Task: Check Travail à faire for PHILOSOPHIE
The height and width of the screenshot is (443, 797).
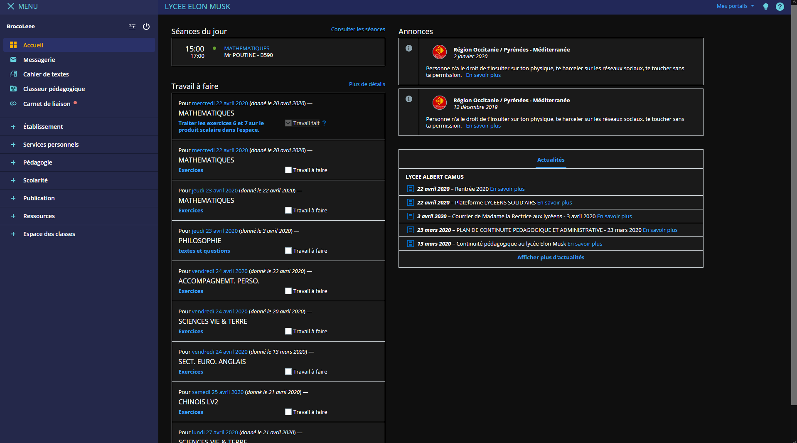Action: [288, 251]
